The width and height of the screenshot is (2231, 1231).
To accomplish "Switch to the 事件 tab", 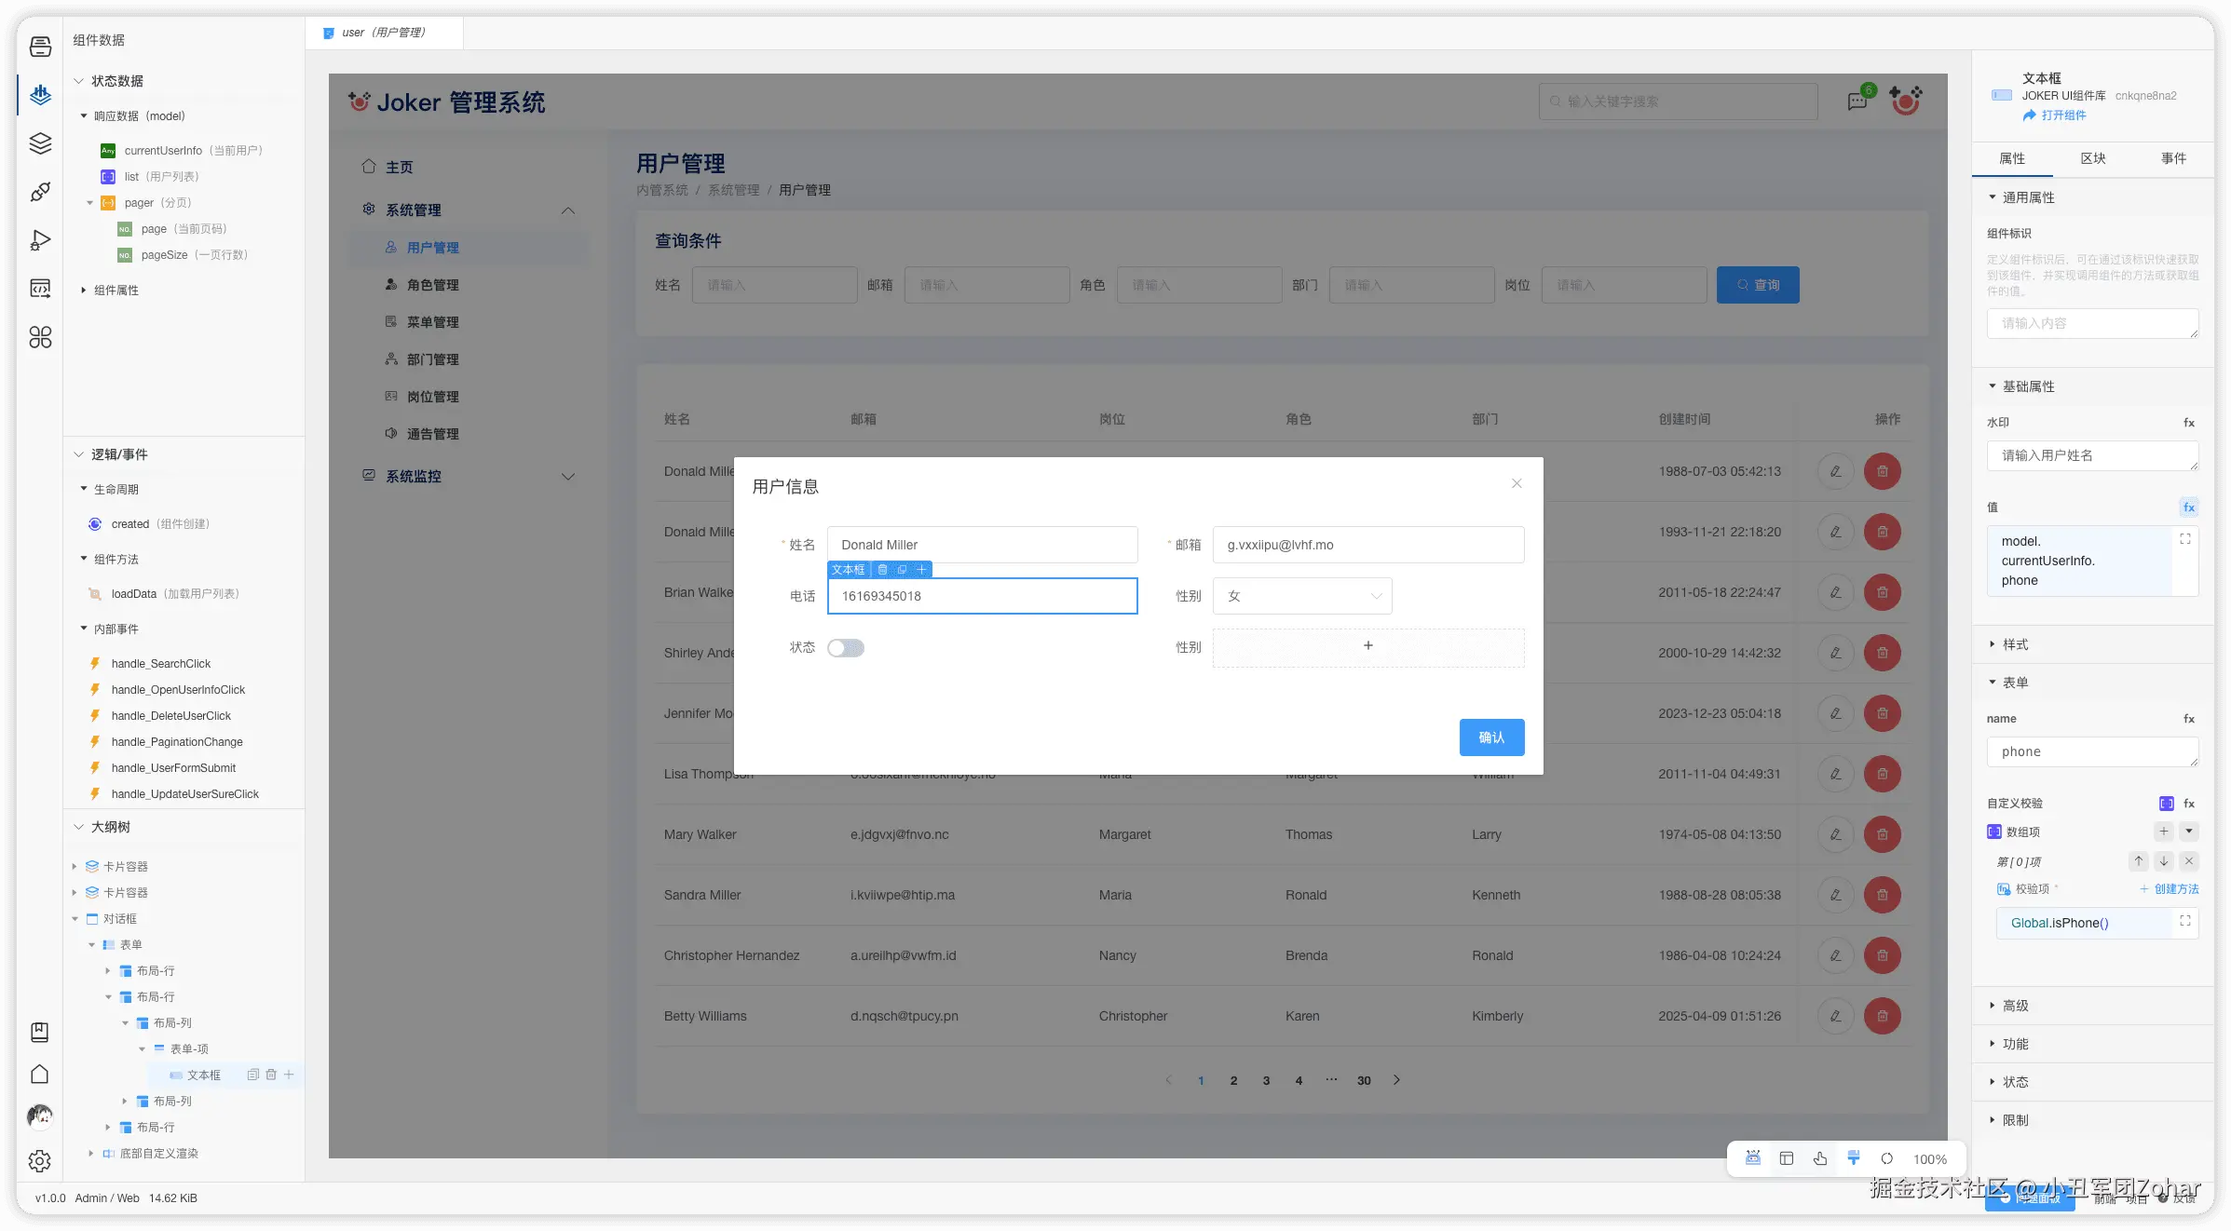I will point(2173,158).
